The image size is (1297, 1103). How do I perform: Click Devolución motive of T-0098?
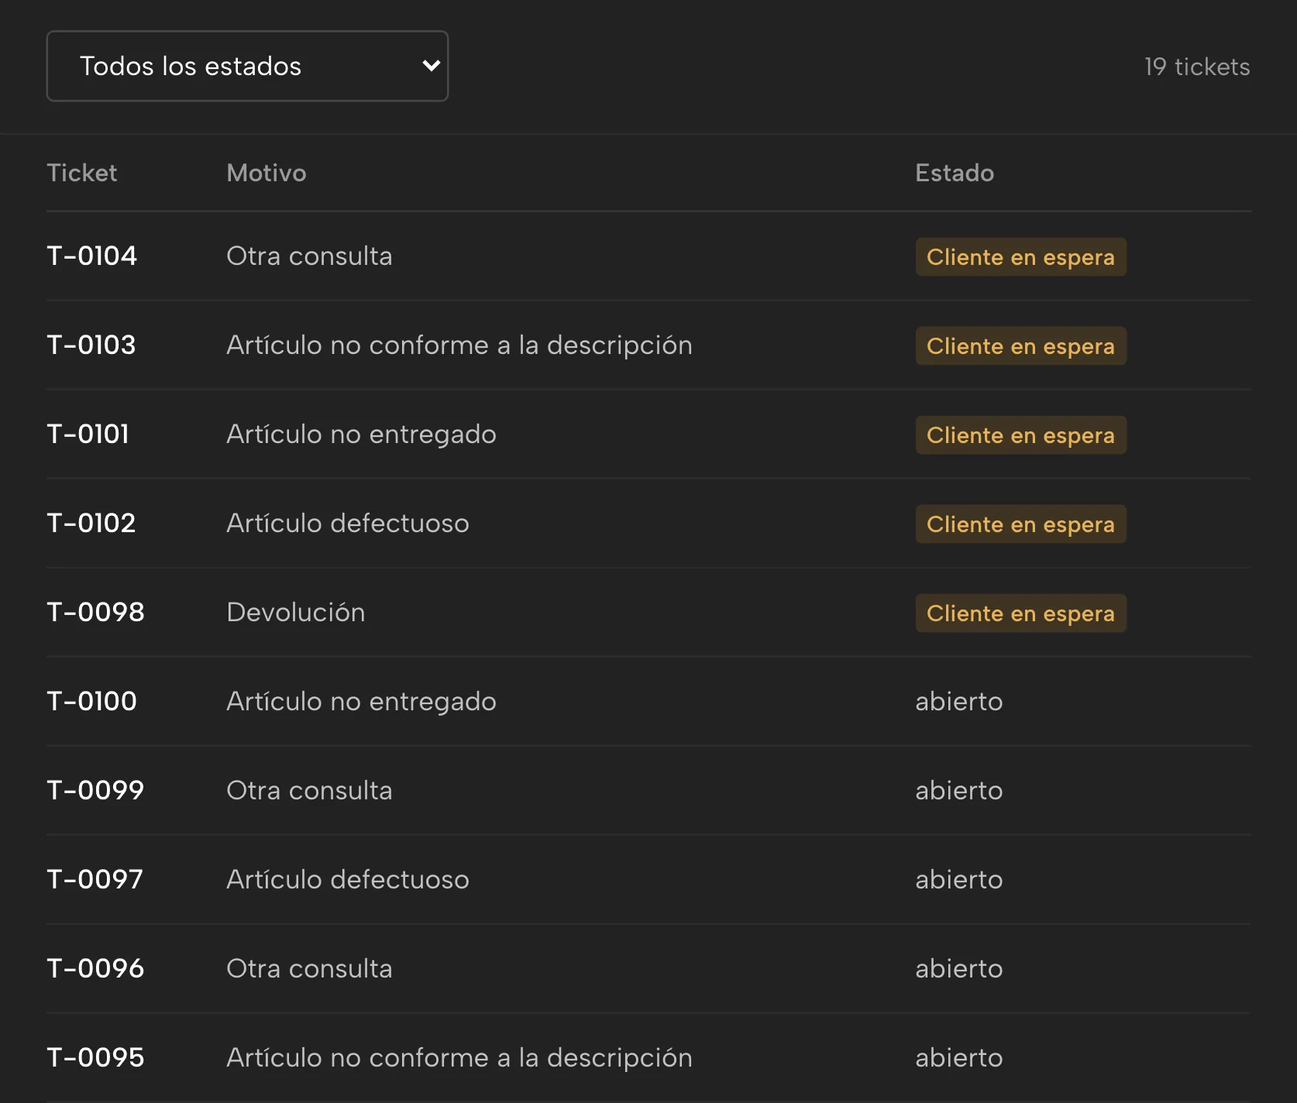coord(295,612)
